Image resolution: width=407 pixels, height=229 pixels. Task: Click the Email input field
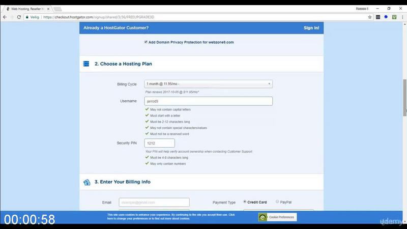click(x=154, y=202)
